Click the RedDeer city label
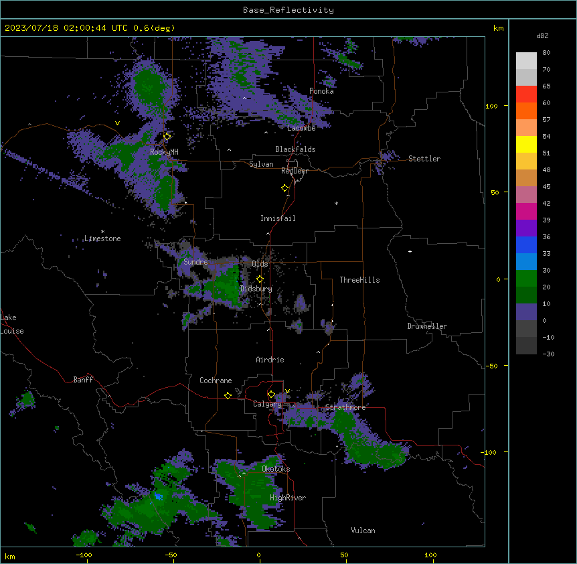 [x=295, y=171]
